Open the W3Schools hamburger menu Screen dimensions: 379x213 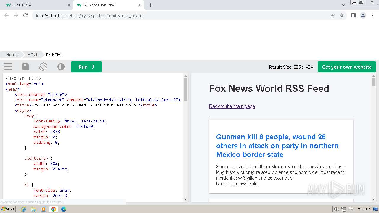[8, 67]
